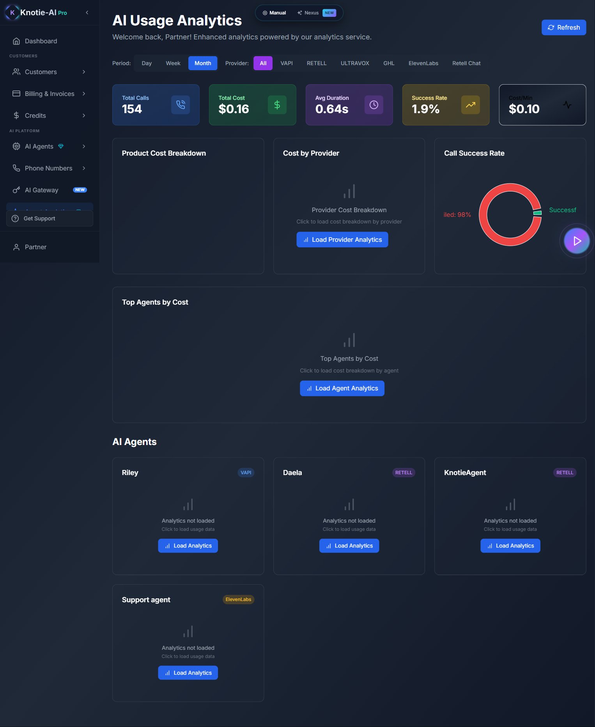The image size is (595, 727).
Task: Set period to Week
Action: coord(173,63)
